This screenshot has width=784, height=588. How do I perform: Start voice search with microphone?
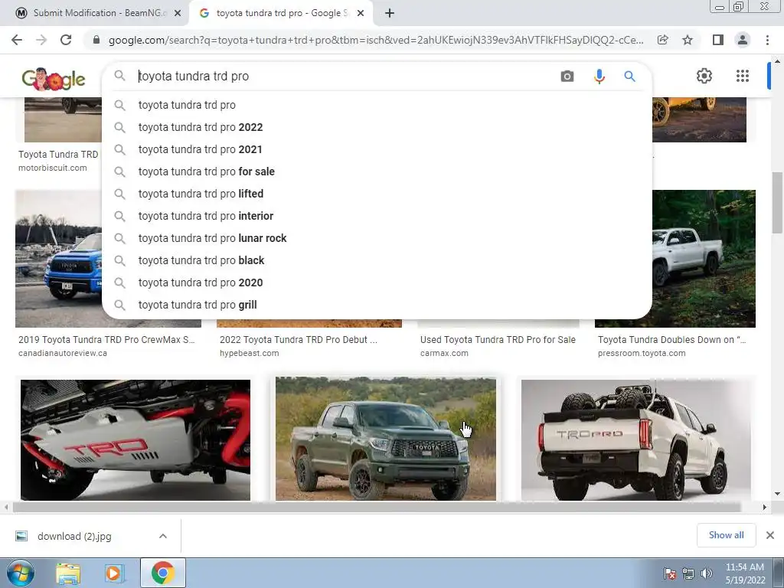(599, 77)
